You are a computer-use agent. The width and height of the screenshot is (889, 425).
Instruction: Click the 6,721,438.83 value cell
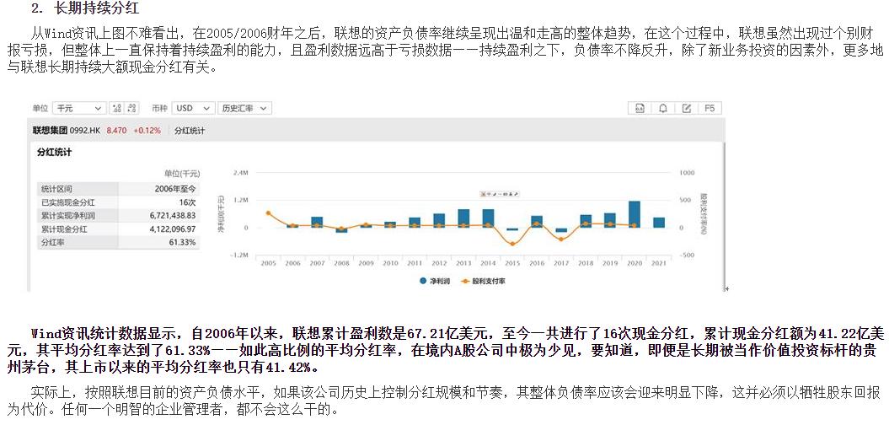159,216
